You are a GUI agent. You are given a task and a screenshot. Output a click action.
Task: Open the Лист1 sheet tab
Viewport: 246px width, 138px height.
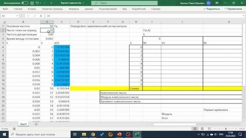23,124
